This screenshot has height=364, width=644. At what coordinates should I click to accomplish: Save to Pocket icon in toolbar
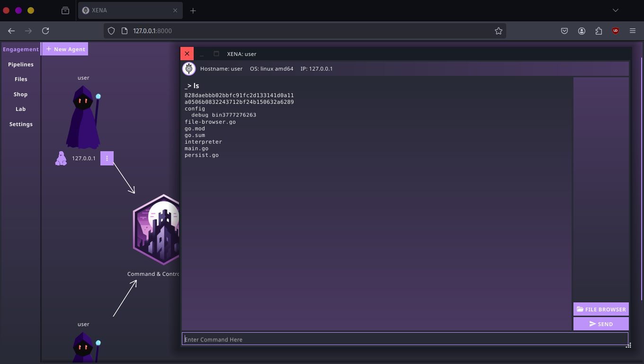pyautogui.click(x=564, y=31)
